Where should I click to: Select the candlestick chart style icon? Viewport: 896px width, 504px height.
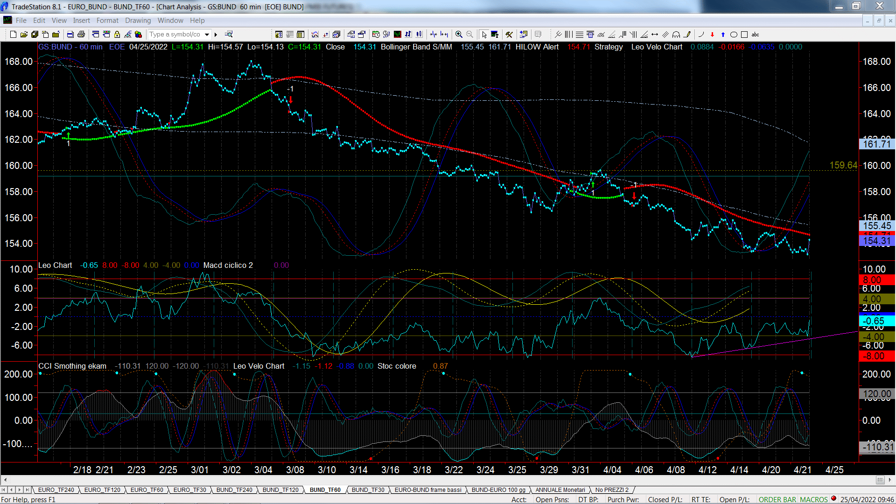[x=419, y=34]
